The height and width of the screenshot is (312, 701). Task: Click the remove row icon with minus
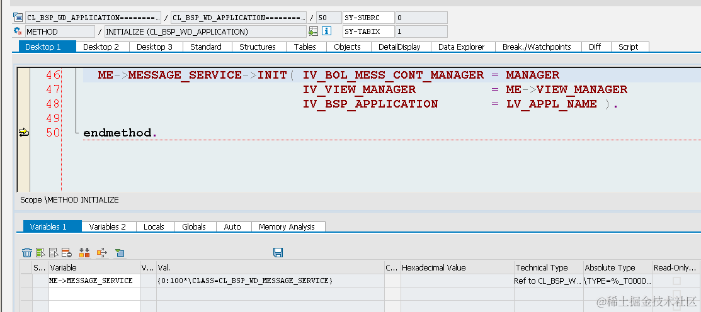coord(67,253)
